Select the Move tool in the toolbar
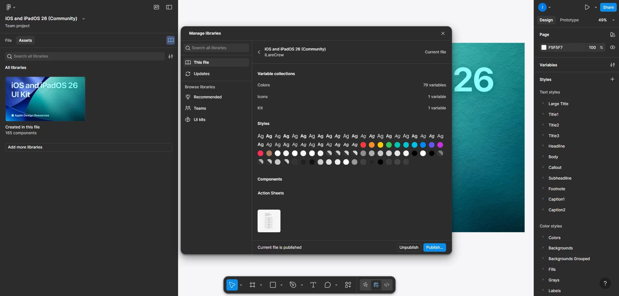 pos(232,285)
